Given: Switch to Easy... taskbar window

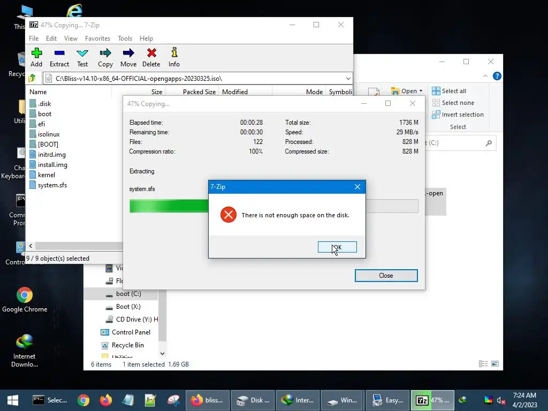Looking at the screenshot, I should coord(387,400).
